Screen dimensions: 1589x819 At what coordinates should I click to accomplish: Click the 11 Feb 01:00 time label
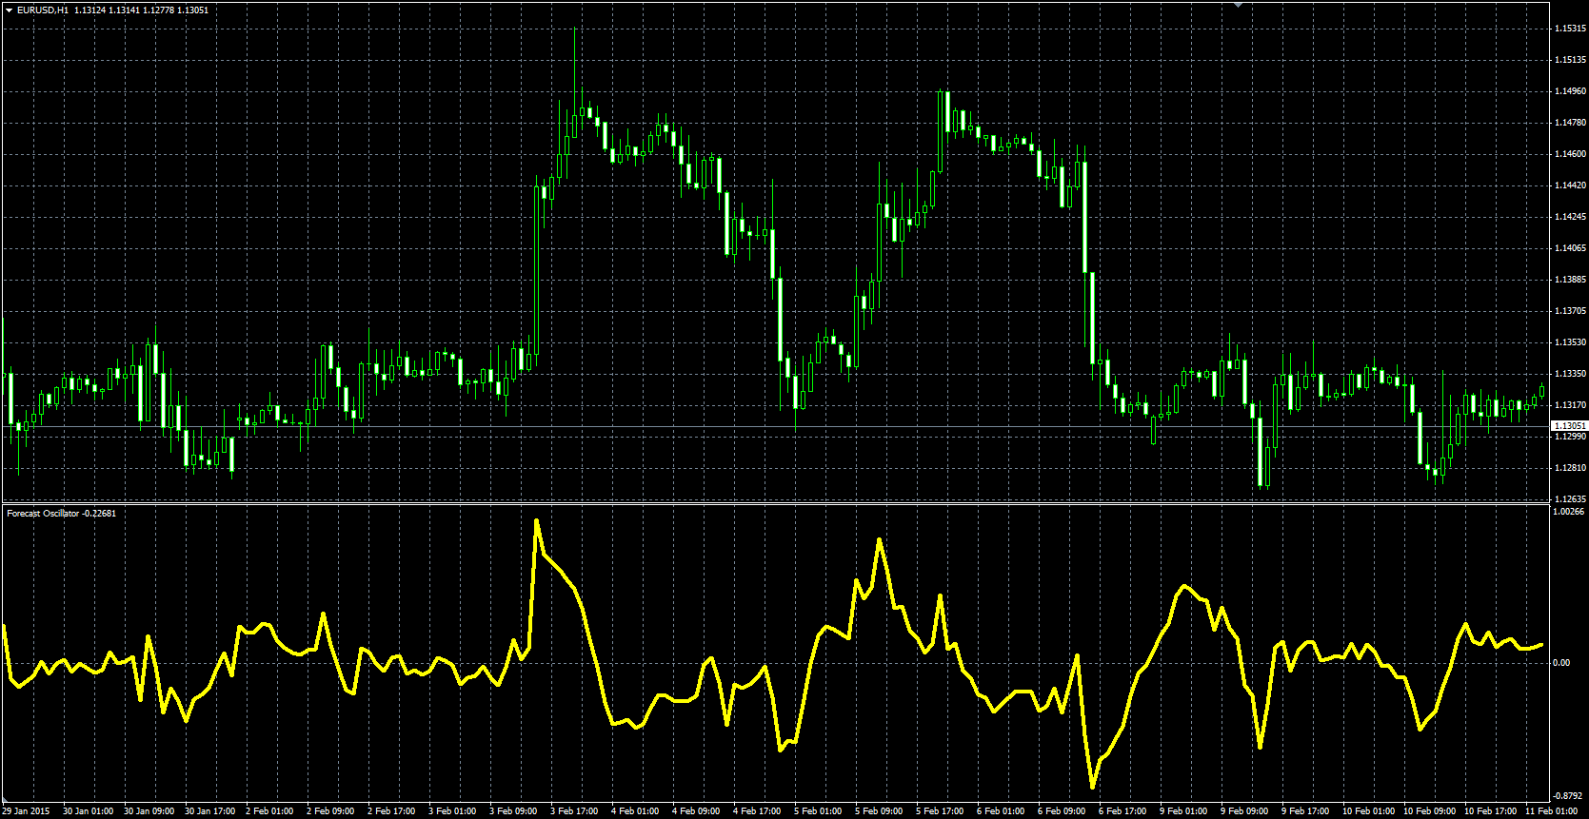(x=1552, y=811)
